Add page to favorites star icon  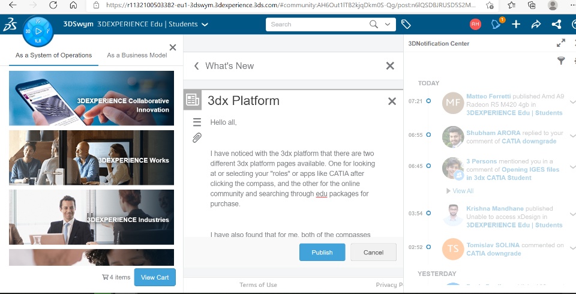tap(490, 5)
